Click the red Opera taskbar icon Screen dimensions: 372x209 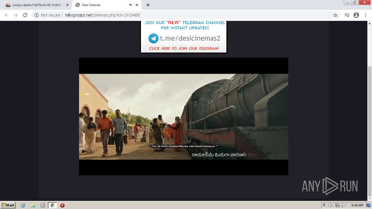click(x=62, y=205)
